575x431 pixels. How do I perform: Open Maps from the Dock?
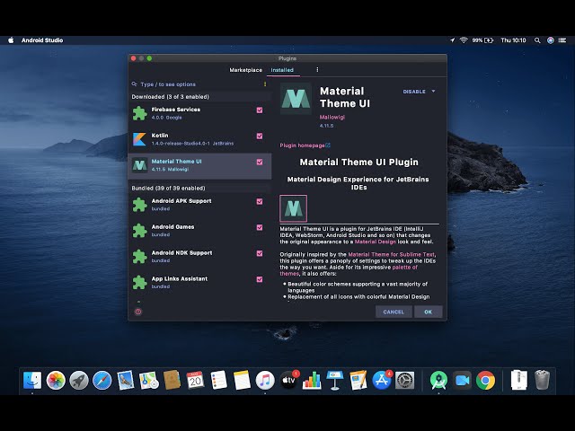[148, 380]
